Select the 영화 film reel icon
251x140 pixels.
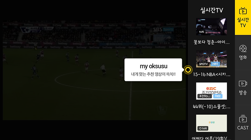point(243,49)
